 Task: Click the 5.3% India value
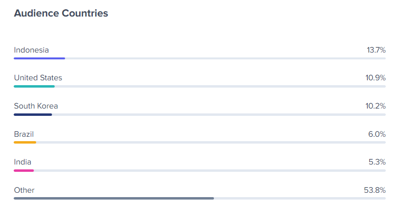coord(377,162)
